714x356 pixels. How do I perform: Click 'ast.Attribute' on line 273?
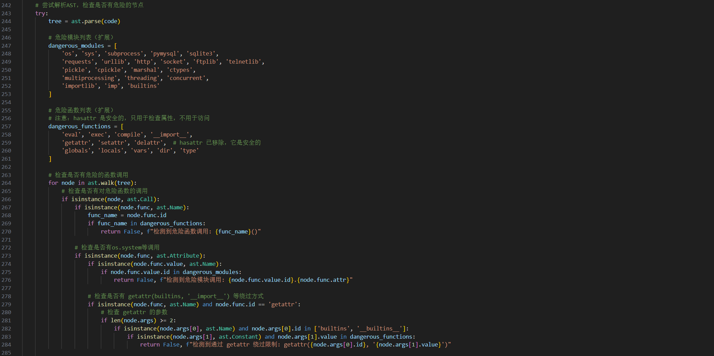178,256
